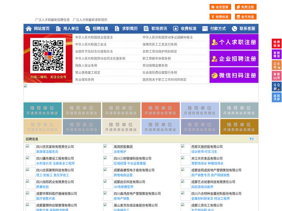Open job 岗前游戏动画师
Screen dimensions: 282x211
click(202, 187)
